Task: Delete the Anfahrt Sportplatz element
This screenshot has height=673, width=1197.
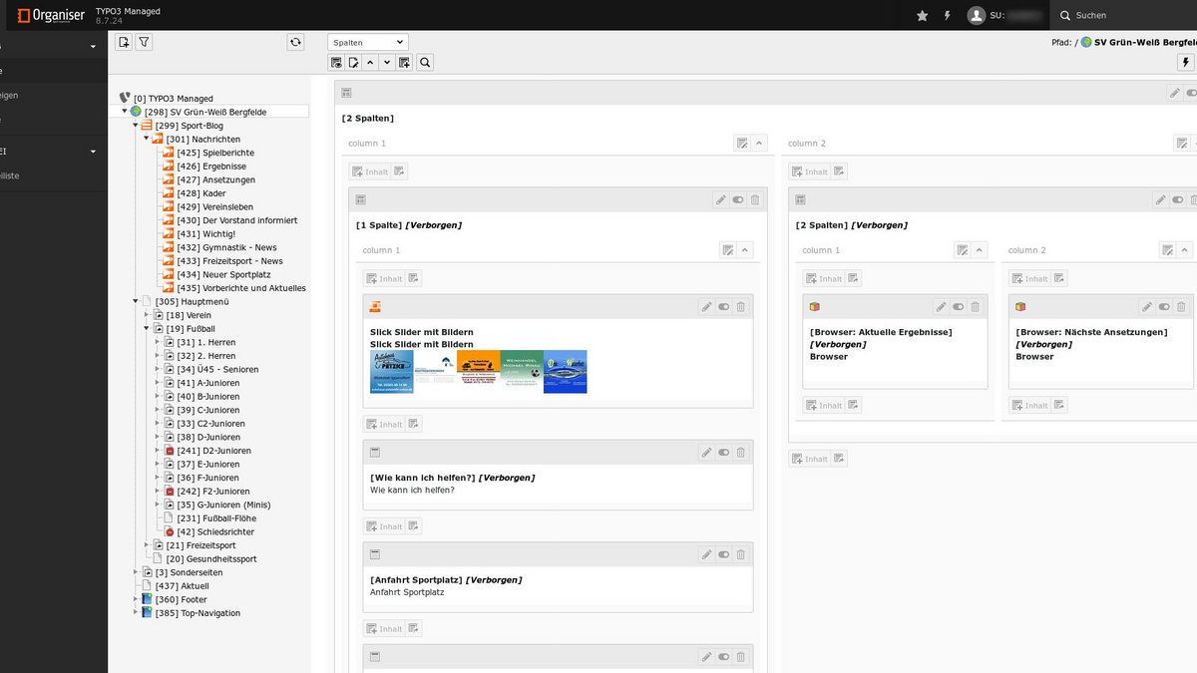Action: point(741,554)
